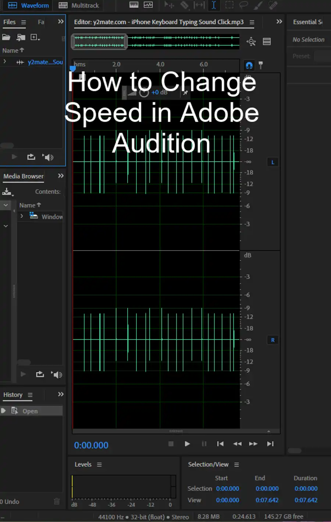Screen dimensions: 331x522
Task: Open the Editor panel menu
Action: [x=252, y=22]
